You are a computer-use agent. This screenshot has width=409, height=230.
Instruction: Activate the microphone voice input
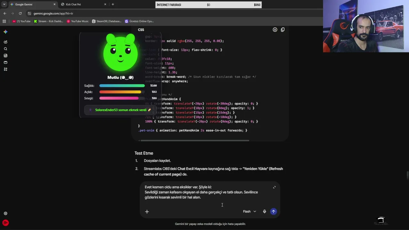(264, 211)
